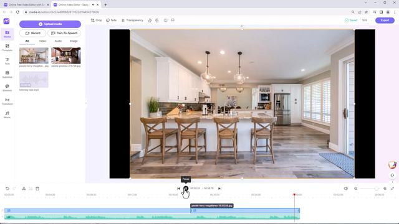399x224 pixels.
Task: Select the second image clip on timeline
Action: click(245, 210)
